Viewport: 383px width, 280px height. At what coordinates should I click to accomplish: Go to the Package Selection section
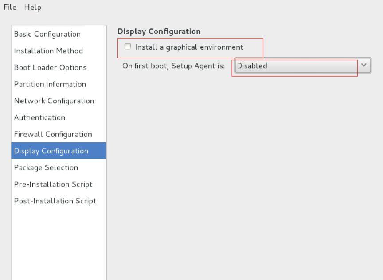click(46, 168)
